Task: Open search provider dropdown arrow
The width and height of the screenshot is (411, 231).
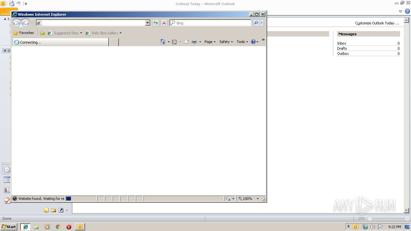Action: tap(262, 23)
